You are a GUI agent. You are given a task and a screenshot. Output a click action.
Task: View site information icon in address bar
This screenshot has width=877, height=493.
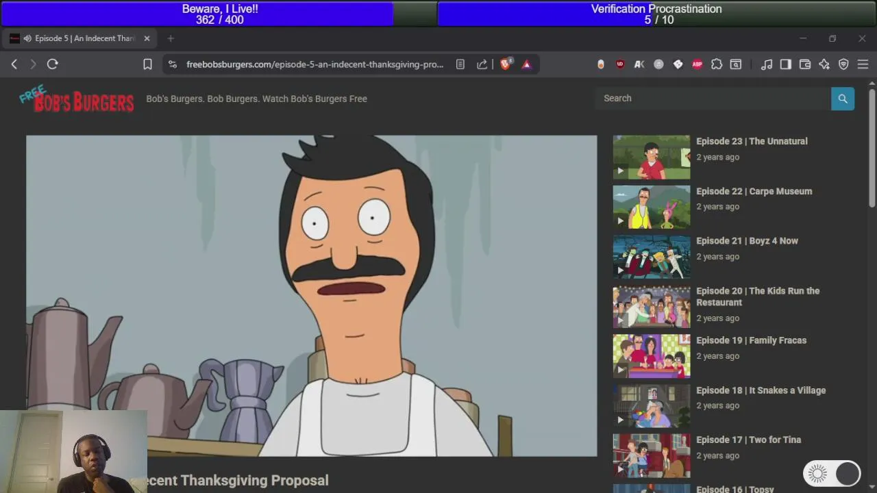[173, 64]
